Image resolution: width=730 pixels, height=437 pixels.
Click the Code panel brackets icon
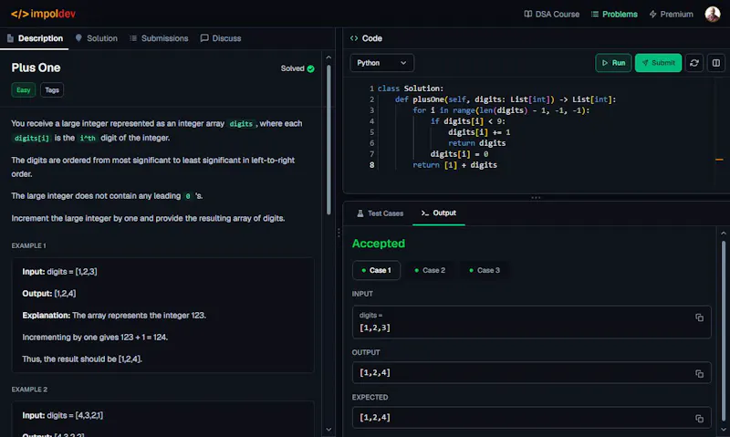pyautogui.click(x=354, y=38)
